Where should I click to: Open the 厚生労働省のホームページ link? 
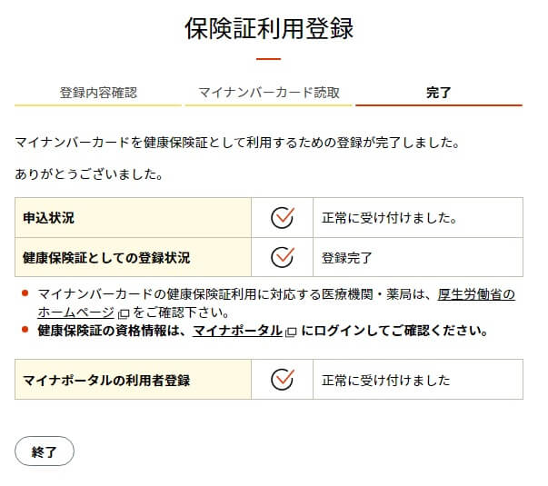tap(476, 294)
